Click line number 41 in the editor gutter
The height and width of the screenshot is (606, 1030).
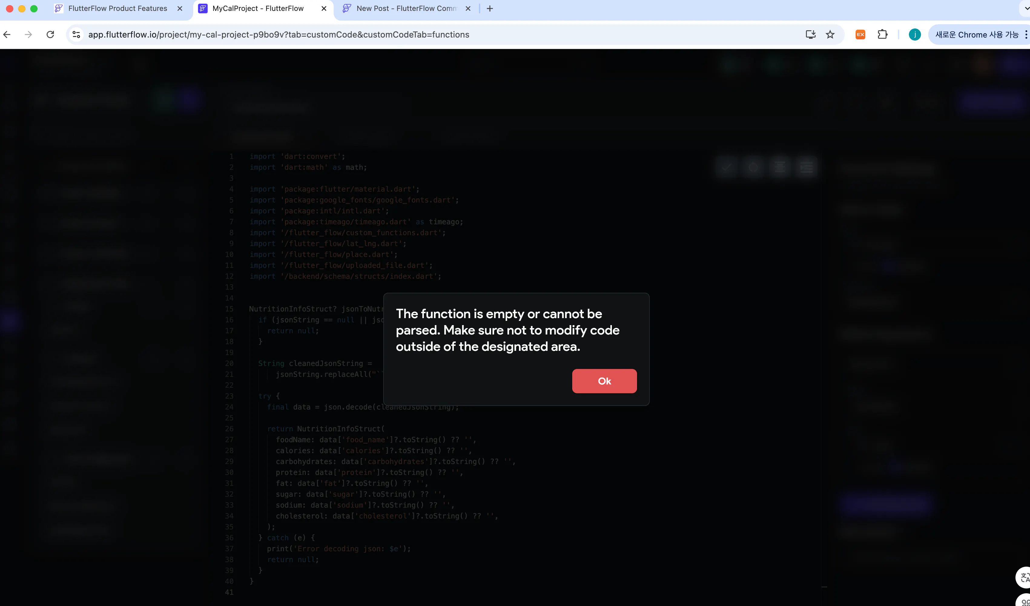[229, 592]
